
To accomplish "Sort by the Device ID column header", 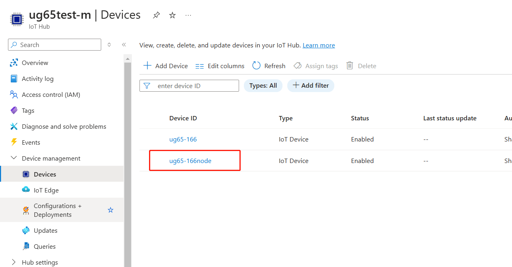I will [183, 118].
